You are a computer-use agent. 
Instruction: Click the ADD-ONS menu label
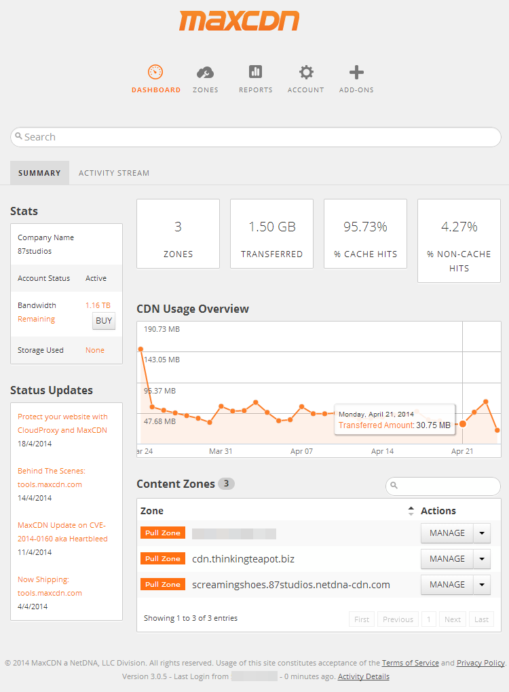(x=356, y=90)
